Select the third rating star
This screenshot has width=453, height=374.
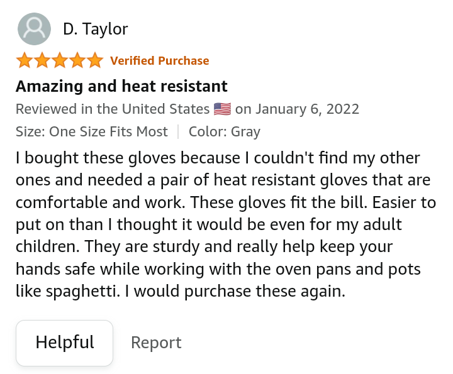point(60,60)
